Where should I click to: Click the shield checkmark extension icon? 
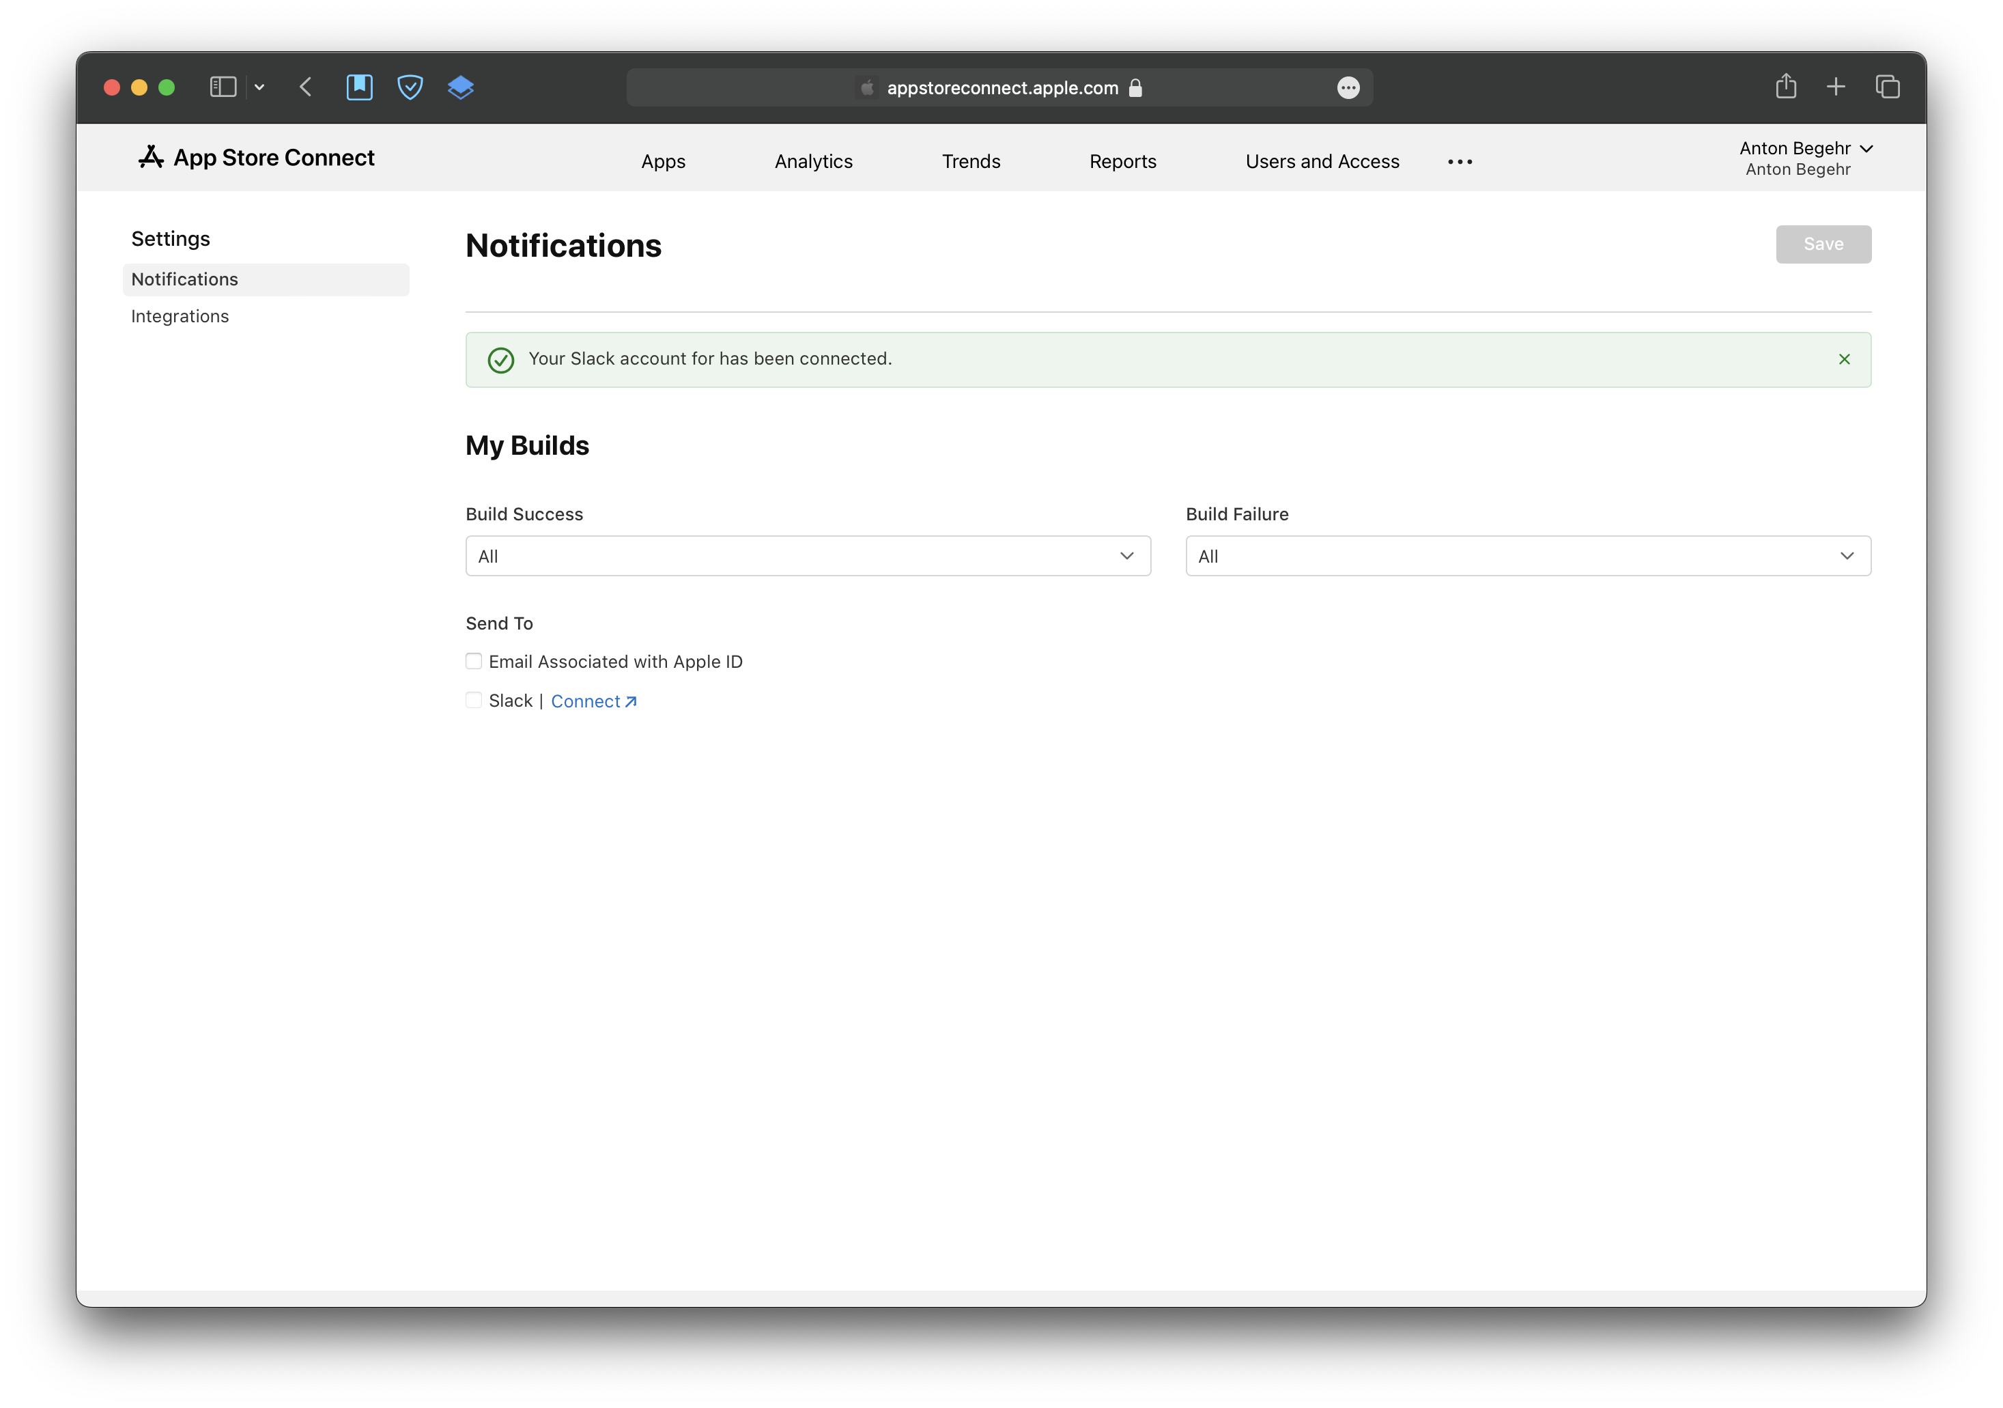pyautogui.click(x=410, y=87)
